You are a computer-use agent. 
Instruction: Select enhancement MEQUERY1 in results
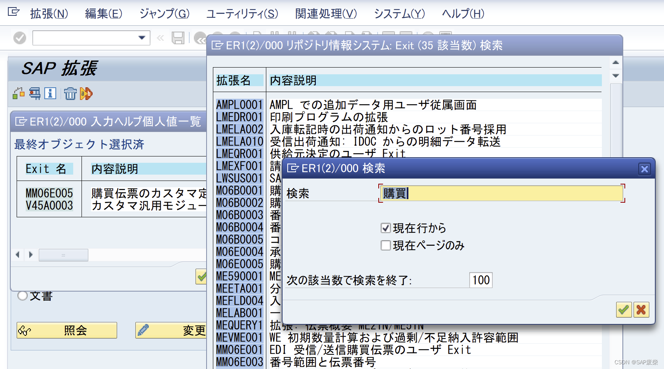click(239, 325)
